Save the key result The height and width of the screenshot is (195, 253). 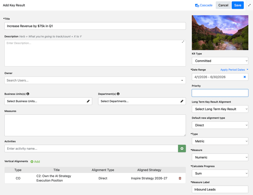tap(238, 5)
